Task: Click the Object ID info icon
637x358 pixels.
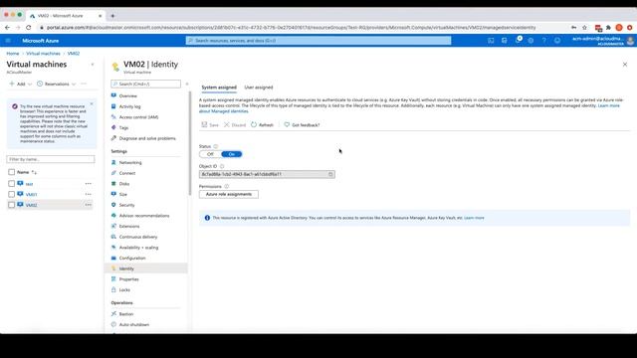Action: [x=222, y=166]
